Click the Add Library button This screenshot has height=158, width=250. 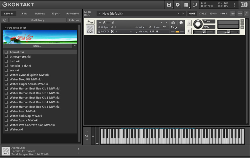coord(38,20)
